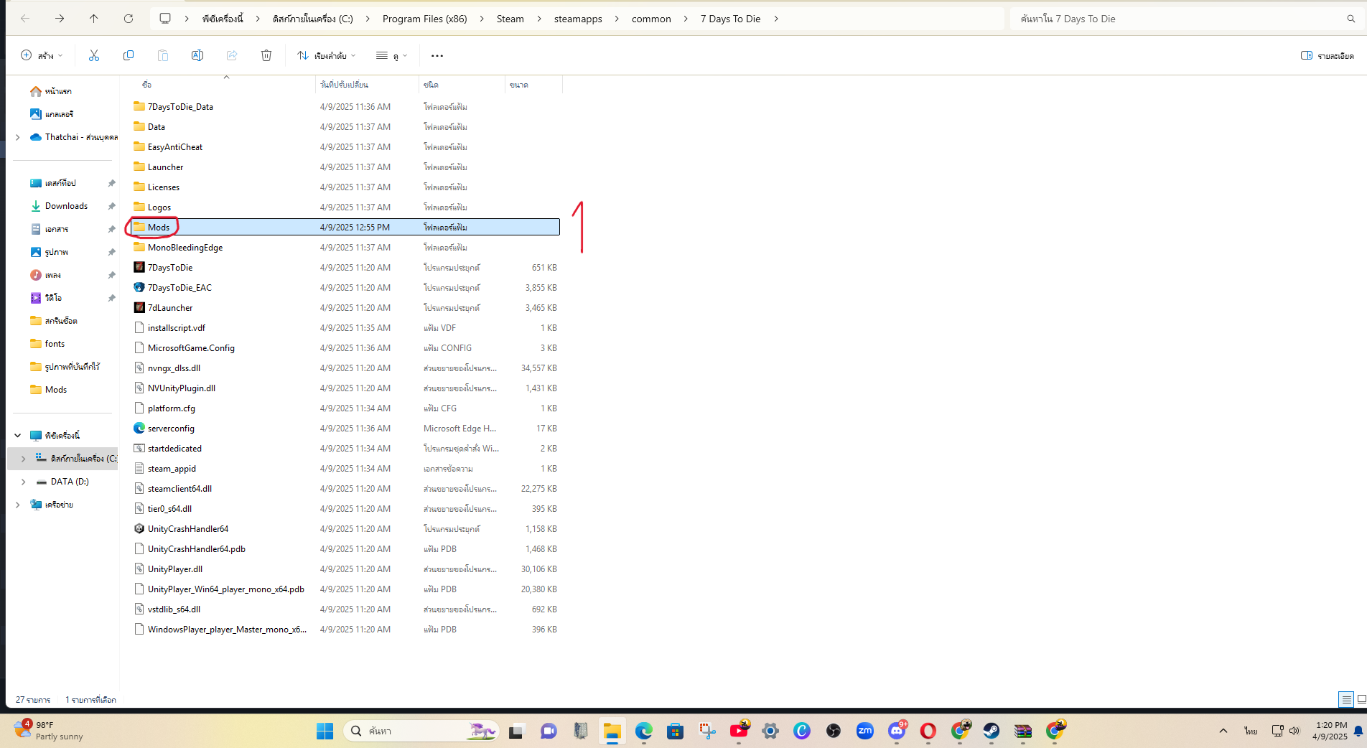Sort by the Date modified column header
The image size is (1367, 748).
pyautogui.click(x=366, y=85)
